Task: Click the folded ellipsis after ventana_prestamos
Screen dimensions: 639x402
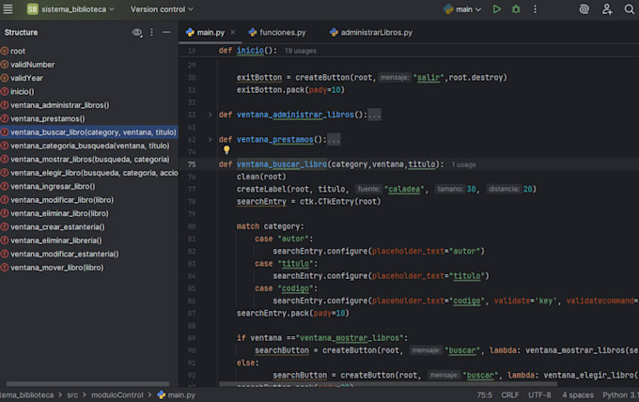Action: [x=334, y=140]
